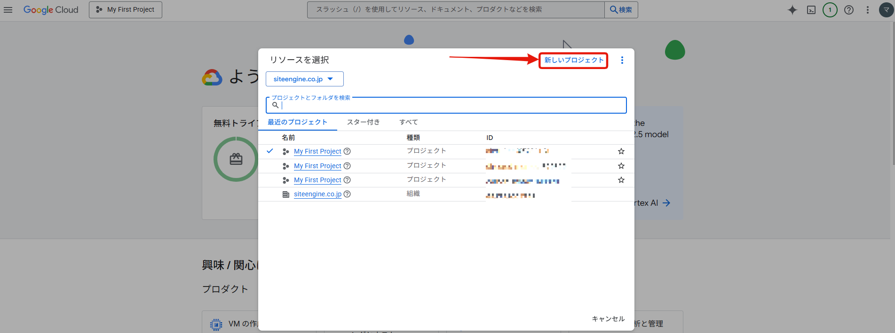Click project icon of third My First Project row
This screenshot has width=895, height=333.
(x=285, y=180)
